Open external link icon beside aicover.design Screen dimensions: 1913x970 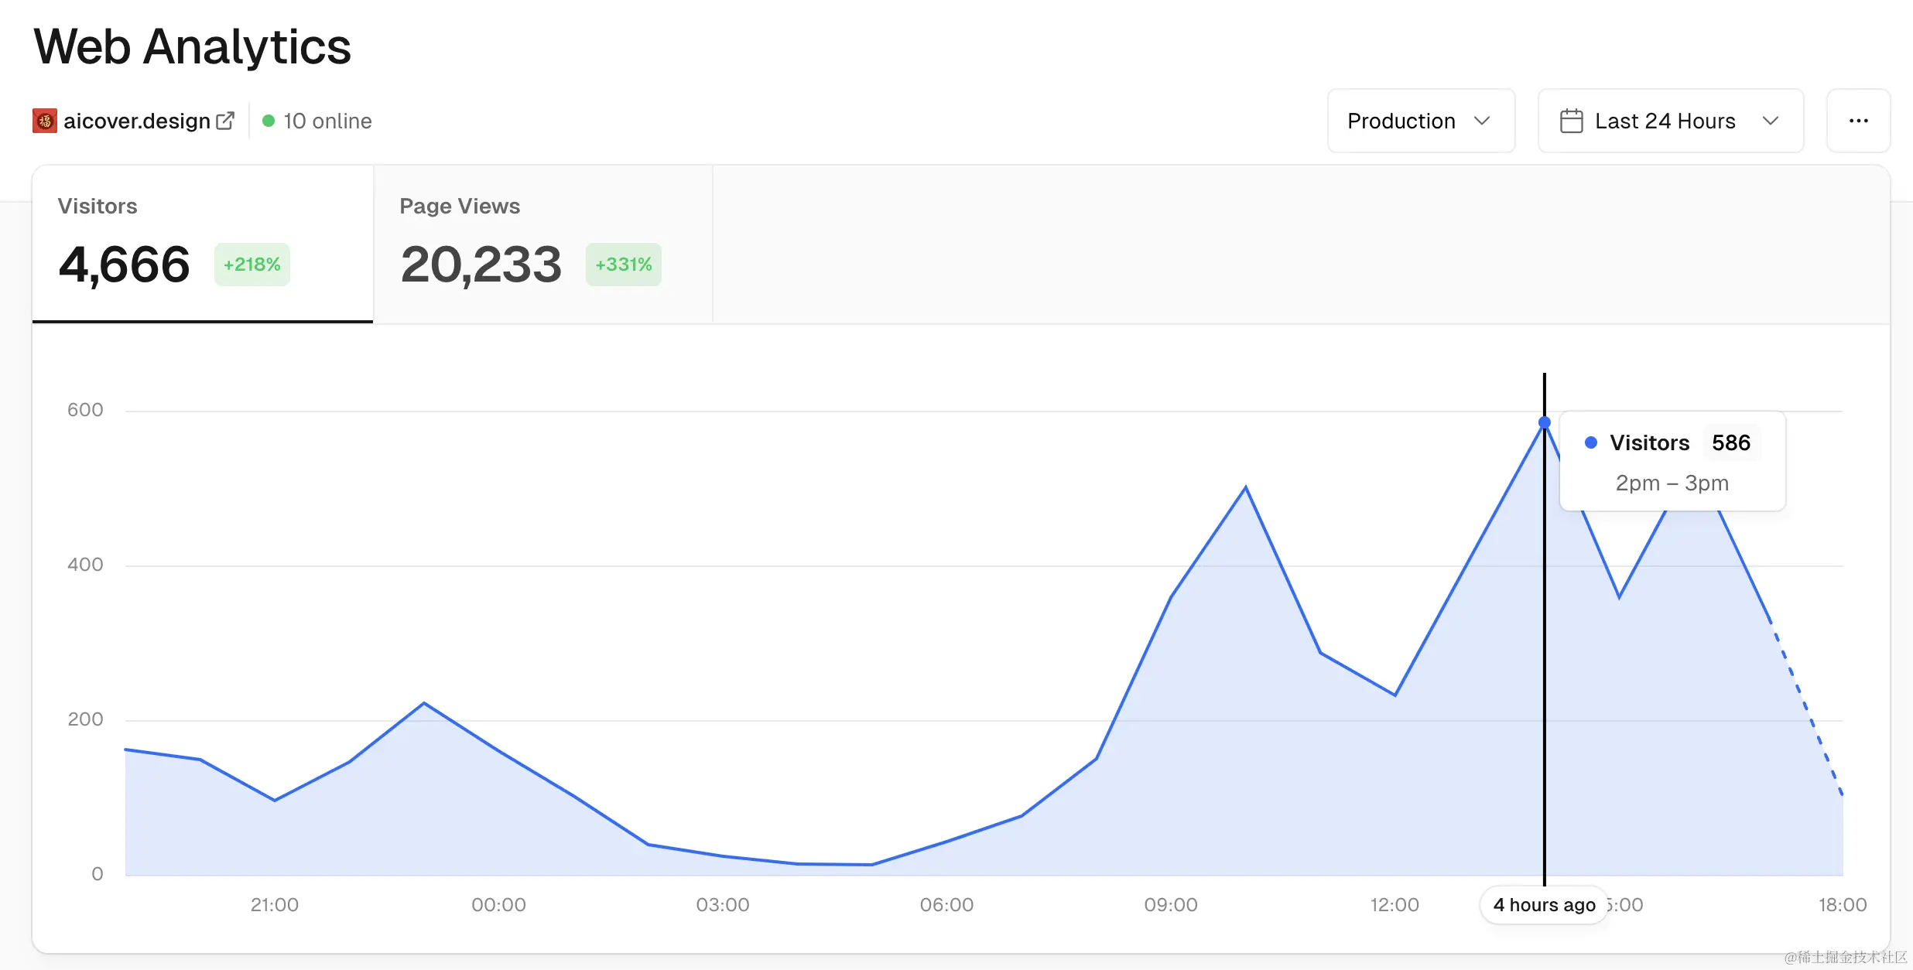tap(225, 121)
